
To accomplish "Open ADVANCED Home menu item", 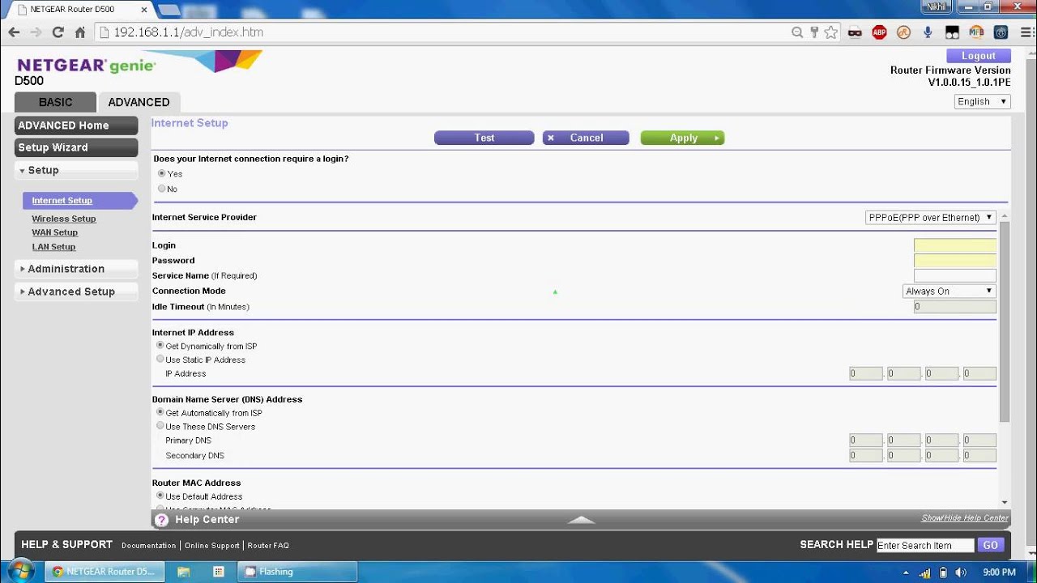I will pyautogui.click(x=76, y=126).
